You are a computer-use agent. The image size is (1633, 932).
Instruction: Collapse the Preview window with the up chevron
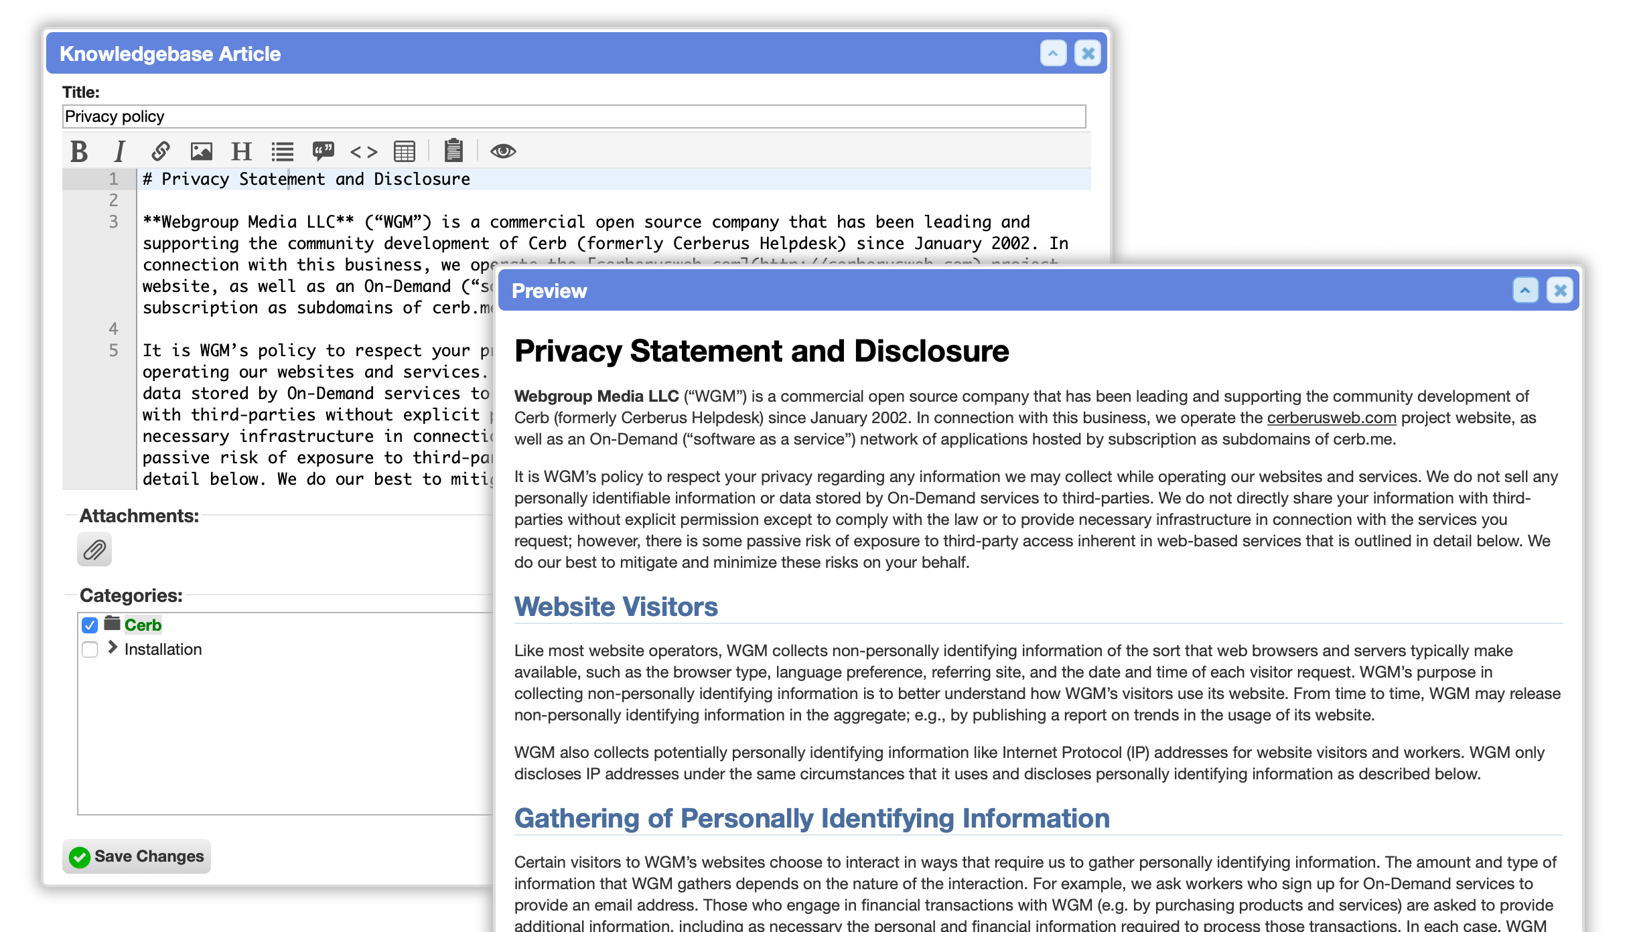pyautogui.click(x=1525, y=290)
